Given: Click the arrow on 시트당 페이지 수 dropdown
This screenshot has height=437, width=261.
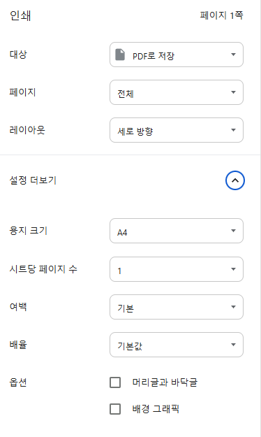Looking at the screenshot, I should pyautogui.click(x=234, y=269).
